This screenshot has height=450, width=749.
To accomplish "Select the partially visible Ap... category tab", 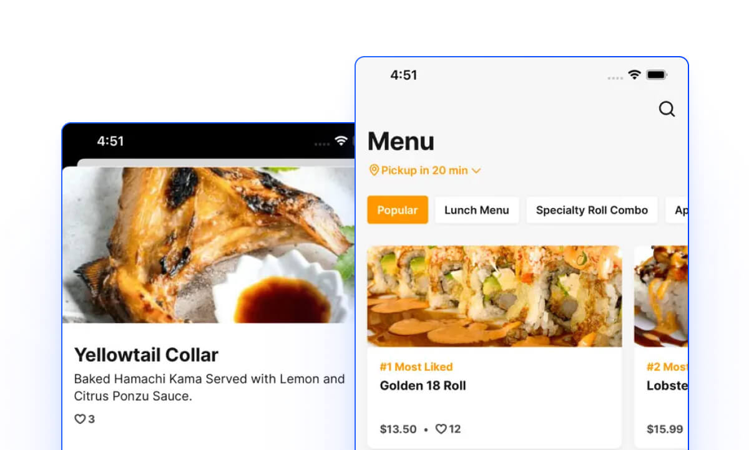I will click(677, 210).
